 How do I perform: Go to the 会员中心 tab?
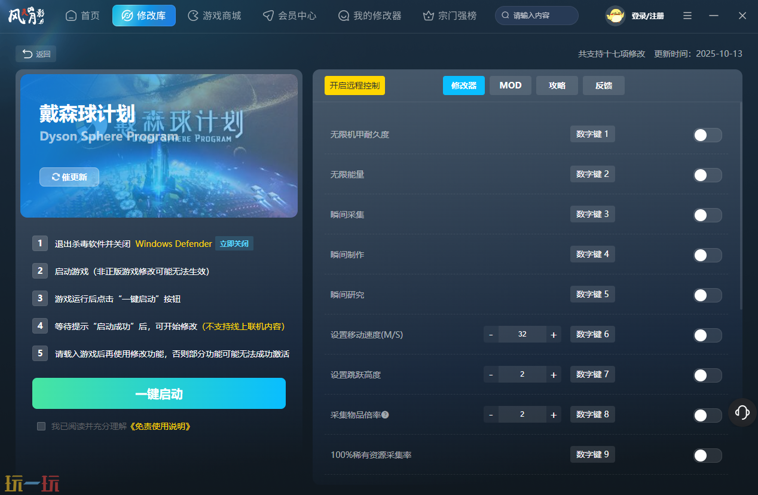pos(290,16)
